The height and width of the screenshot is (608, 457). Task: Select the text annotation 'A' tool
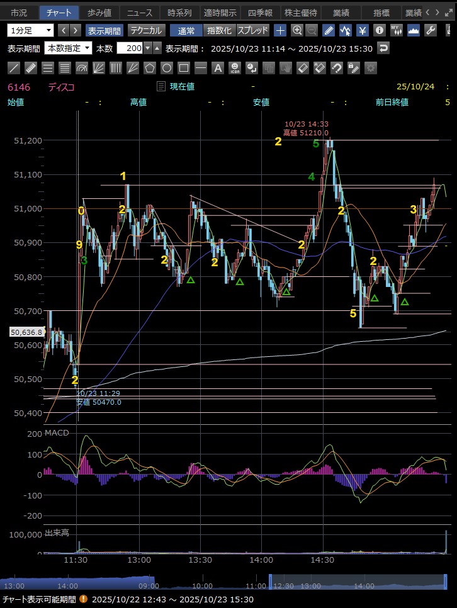tap(218, 68)
